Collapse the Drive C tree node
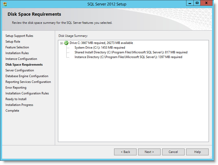 pos(61,43)
